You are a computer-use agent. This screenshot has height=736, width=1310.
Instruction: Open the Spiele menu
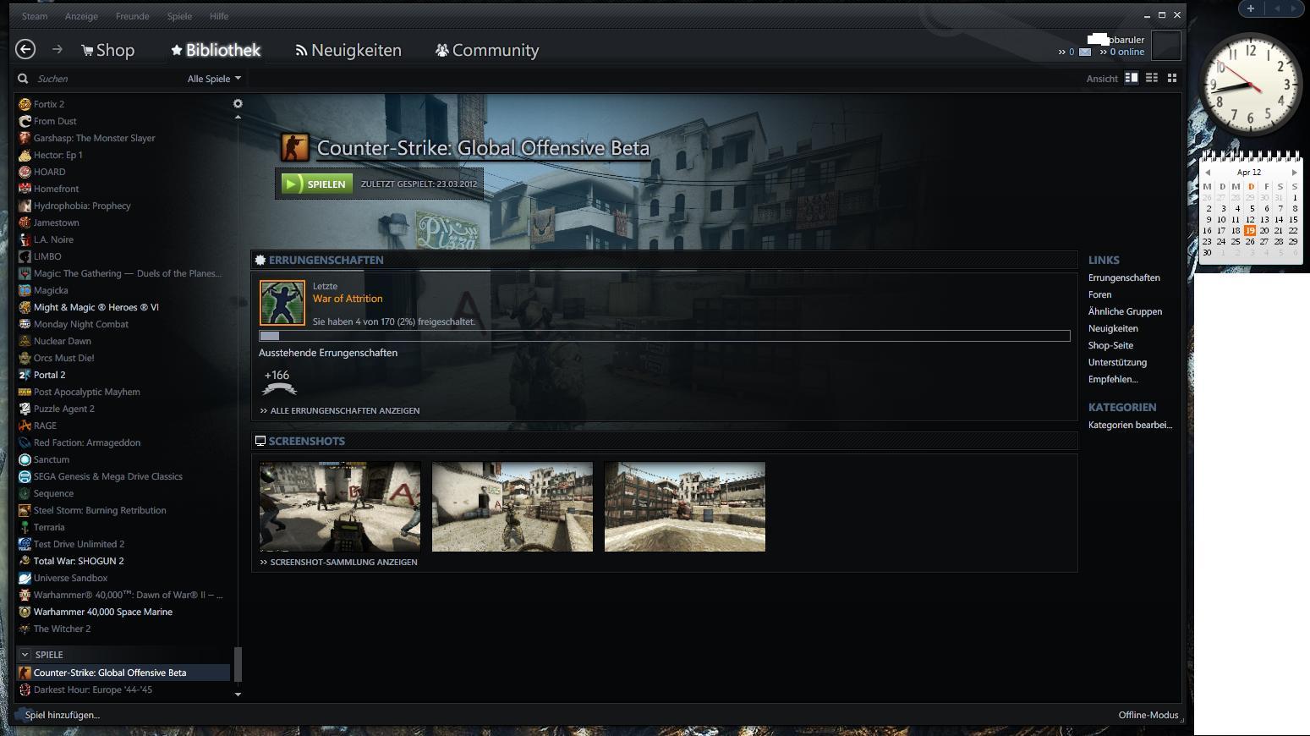179,16
